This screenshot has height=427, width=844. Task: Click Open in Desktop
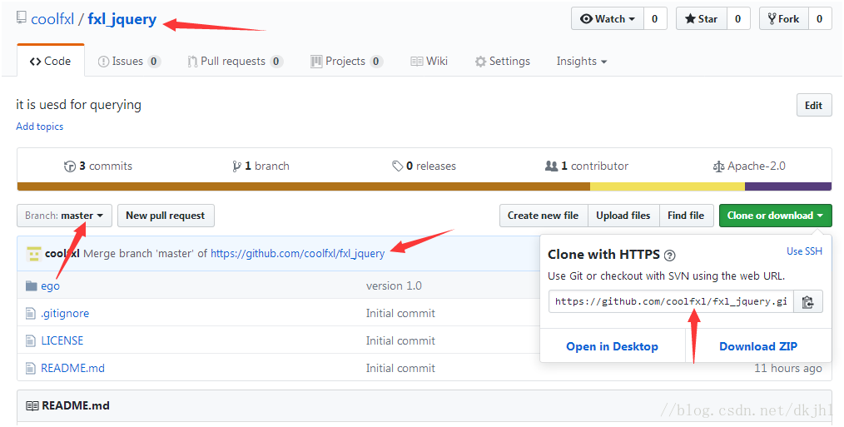click(x=612, y=347)
